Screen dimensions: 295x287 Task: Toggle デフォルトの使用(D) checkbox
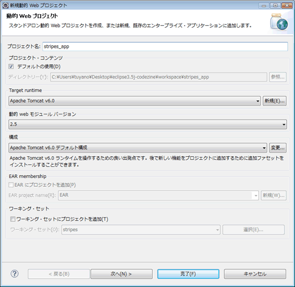coord(11,67)
